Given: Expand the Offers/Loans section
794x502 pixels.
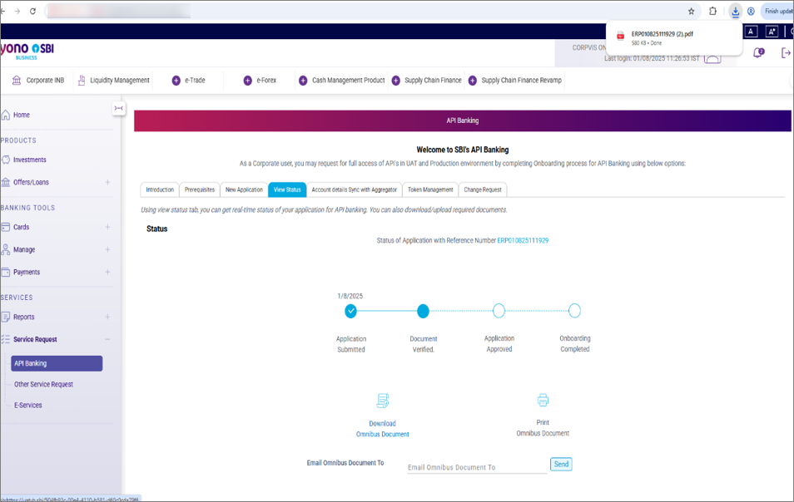Looking at the screenshot, I should coord(107,182).
